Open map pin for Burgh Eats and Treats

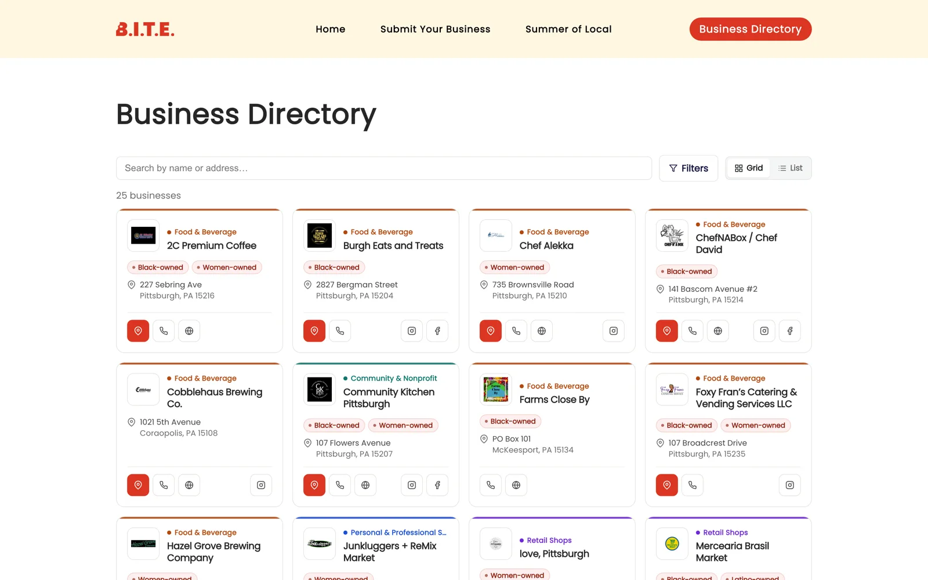314,331
